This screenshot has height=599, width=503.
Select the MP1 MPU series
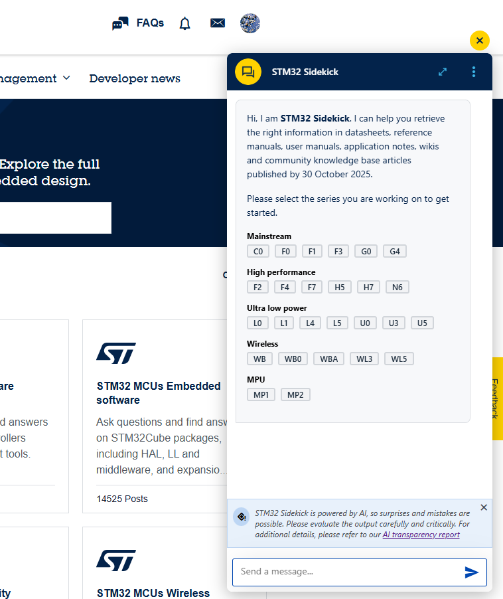click(x=261, y=395)
